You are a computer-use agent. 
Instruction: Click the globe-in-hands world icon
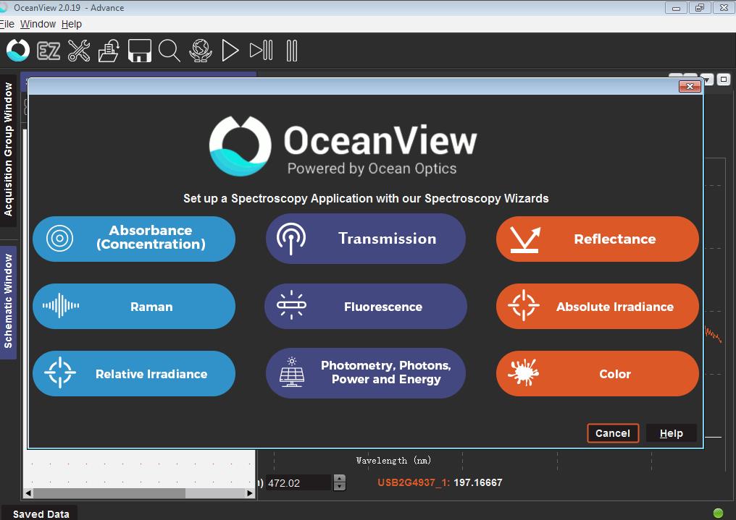click(199, 51)
